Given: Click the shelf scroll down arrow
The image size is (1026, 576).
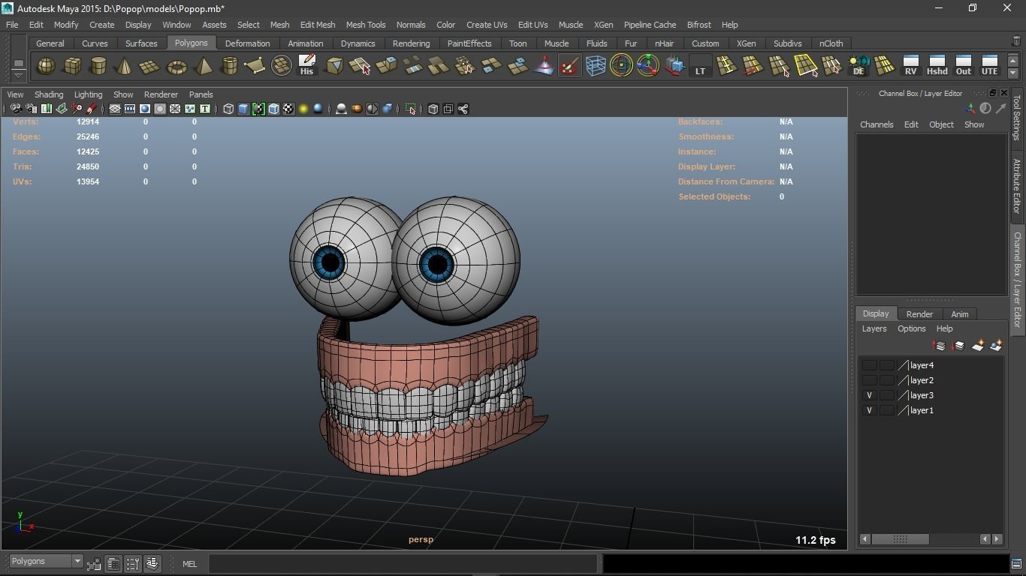Looking at the screenshot, I should [x=1013, y=73].
